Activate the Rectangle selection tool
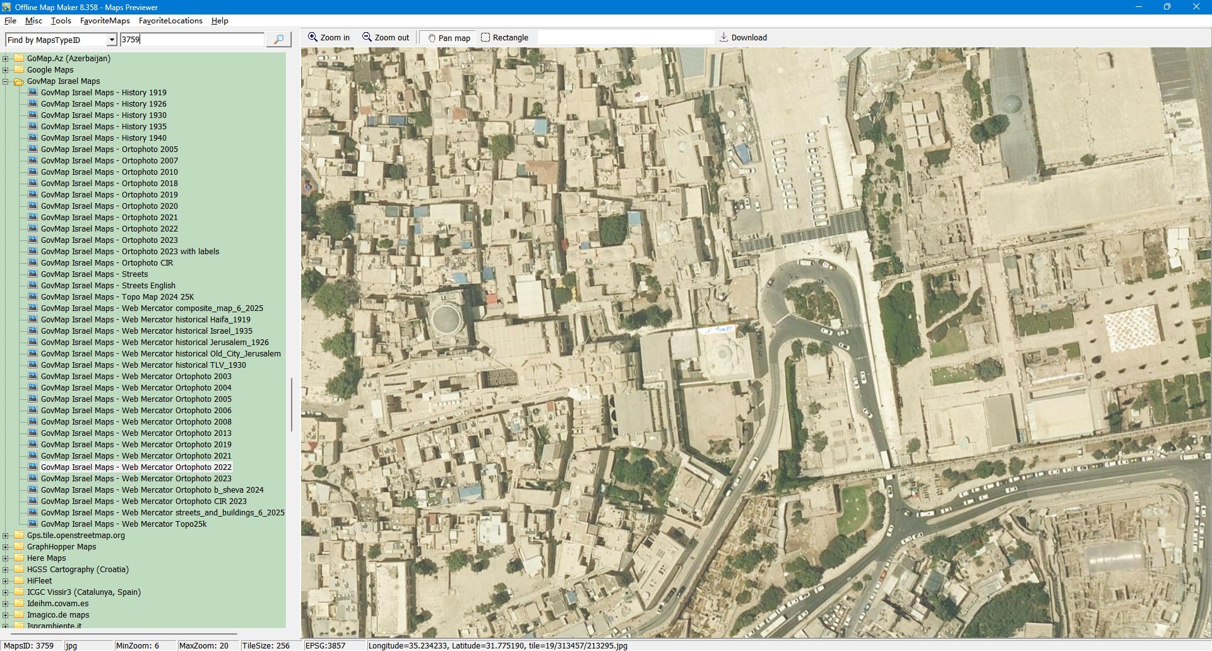 (504, 38)
